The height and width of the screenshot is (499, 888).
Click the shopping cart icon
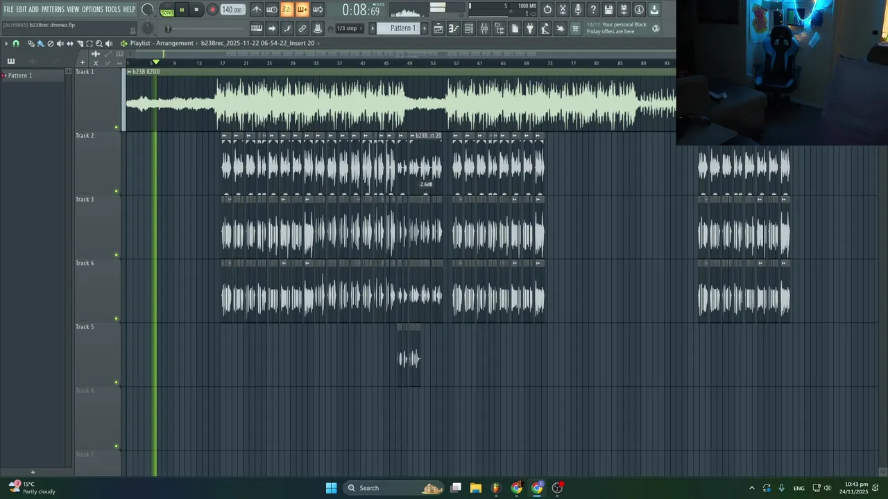coord(575,28)
